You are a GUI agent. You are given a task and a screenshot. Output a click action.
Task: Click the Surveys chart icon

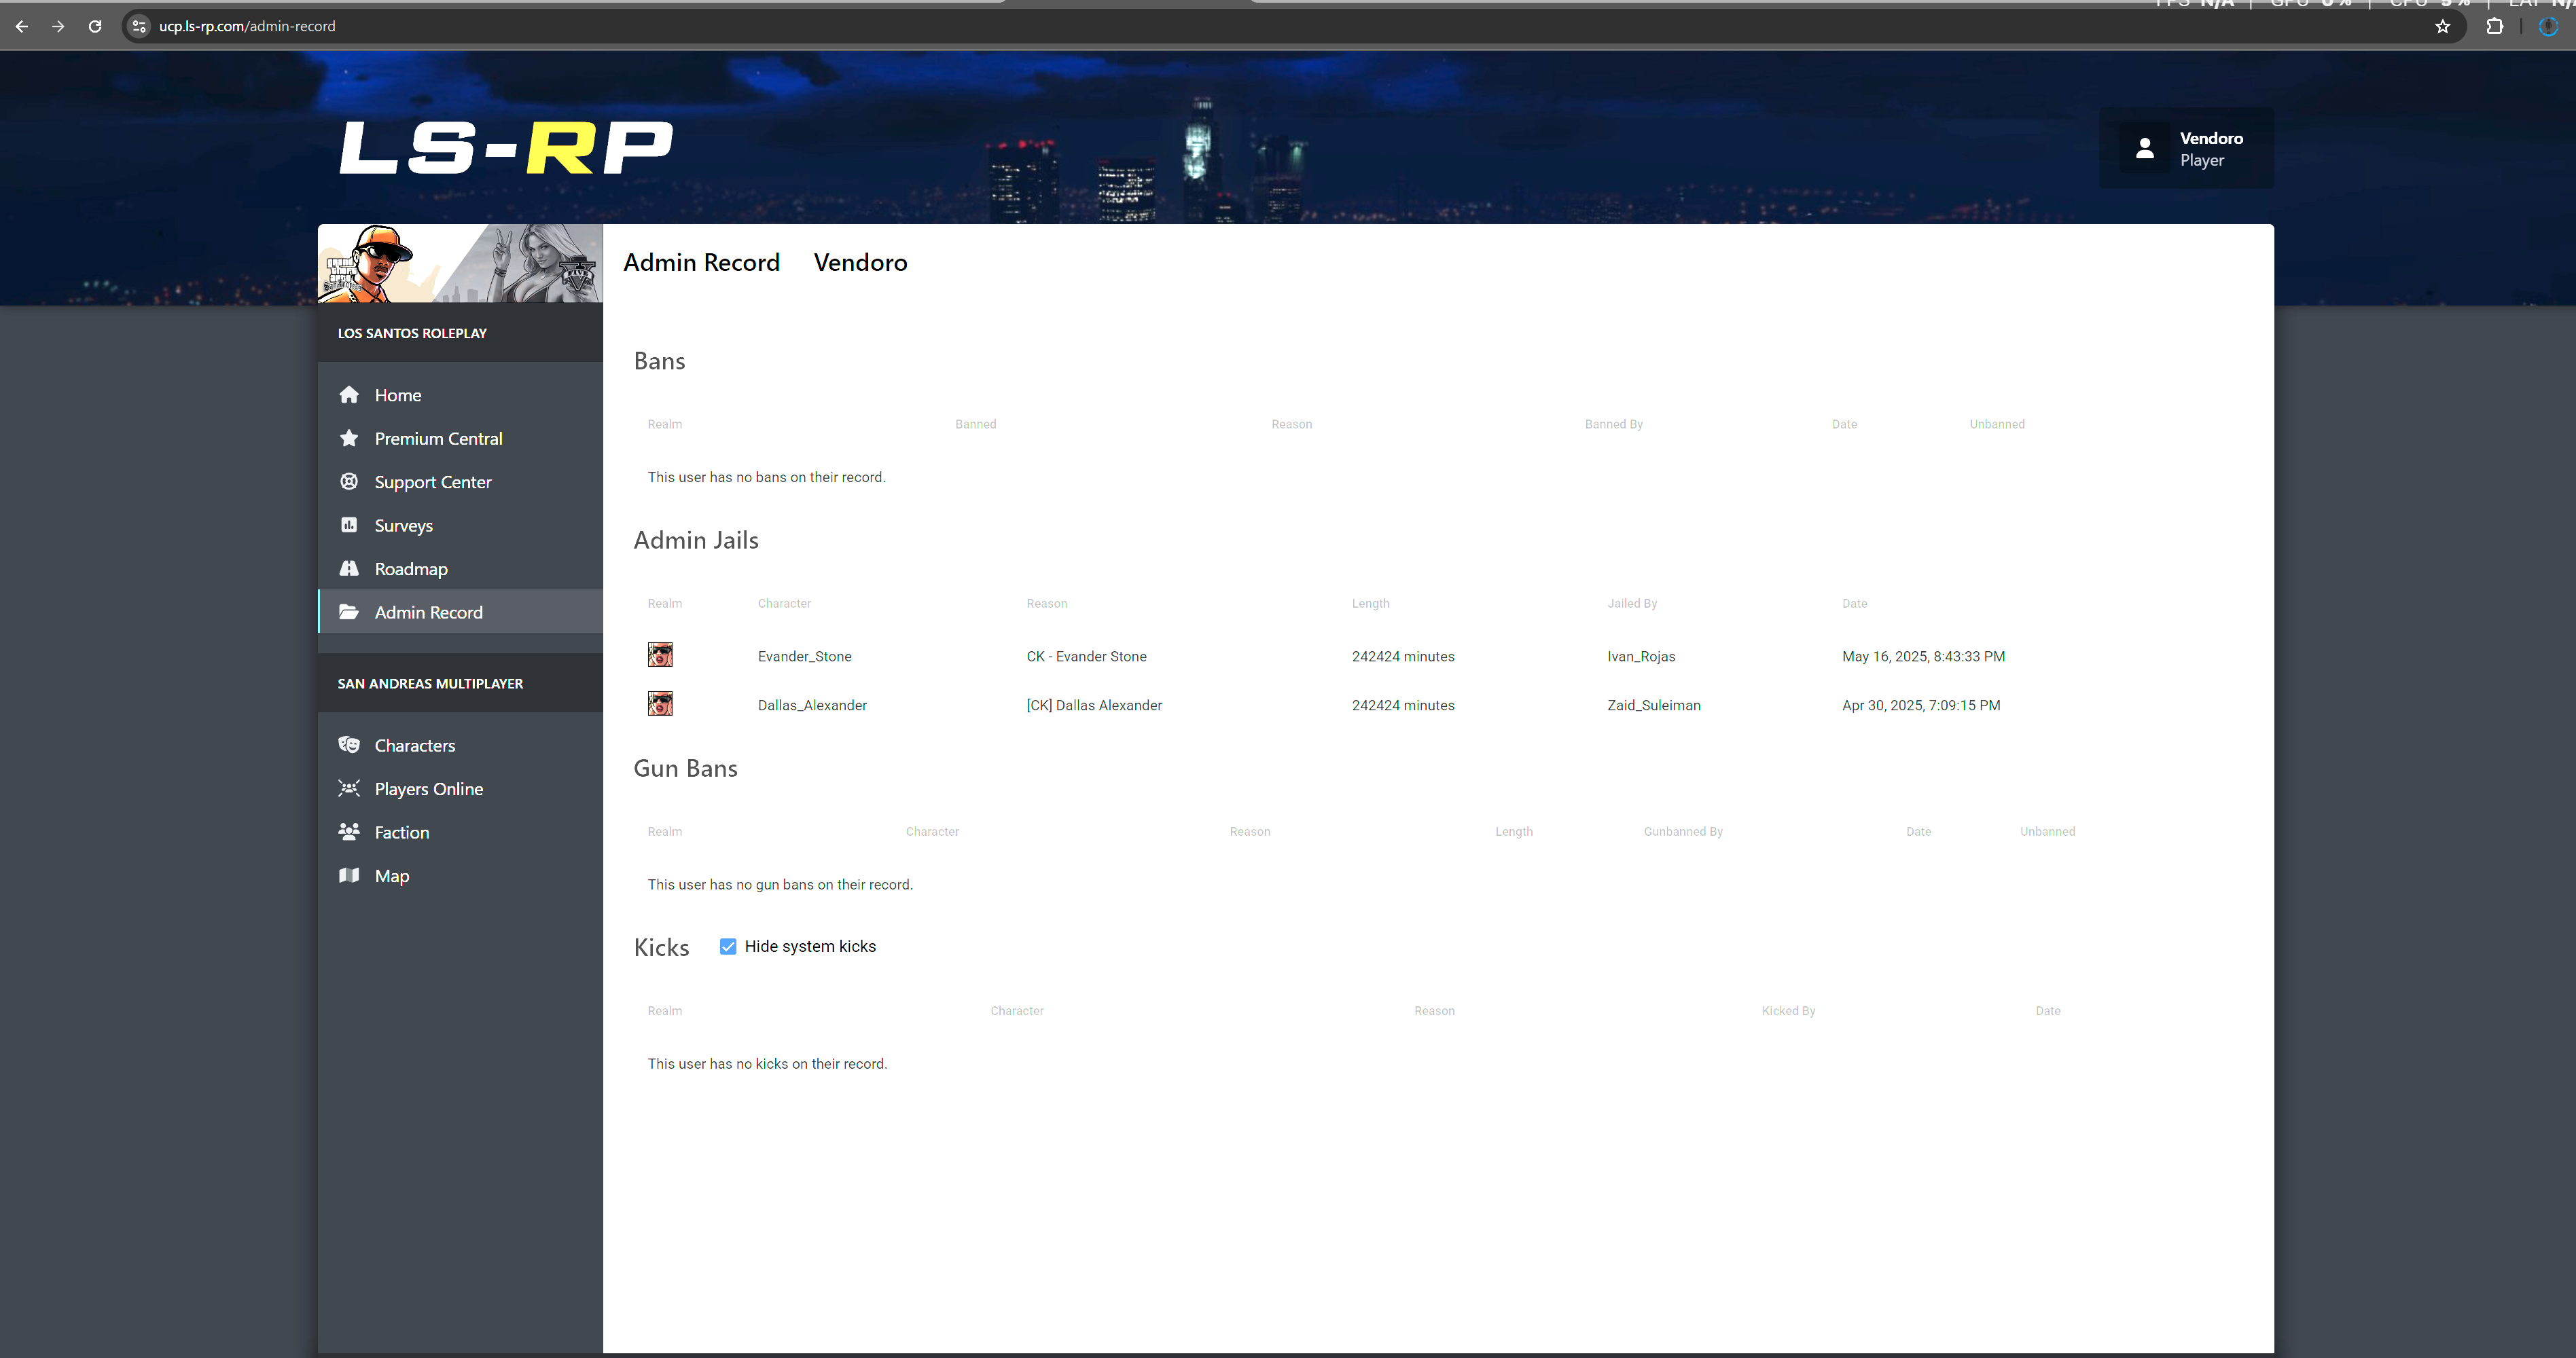click(x=349, y=525)
